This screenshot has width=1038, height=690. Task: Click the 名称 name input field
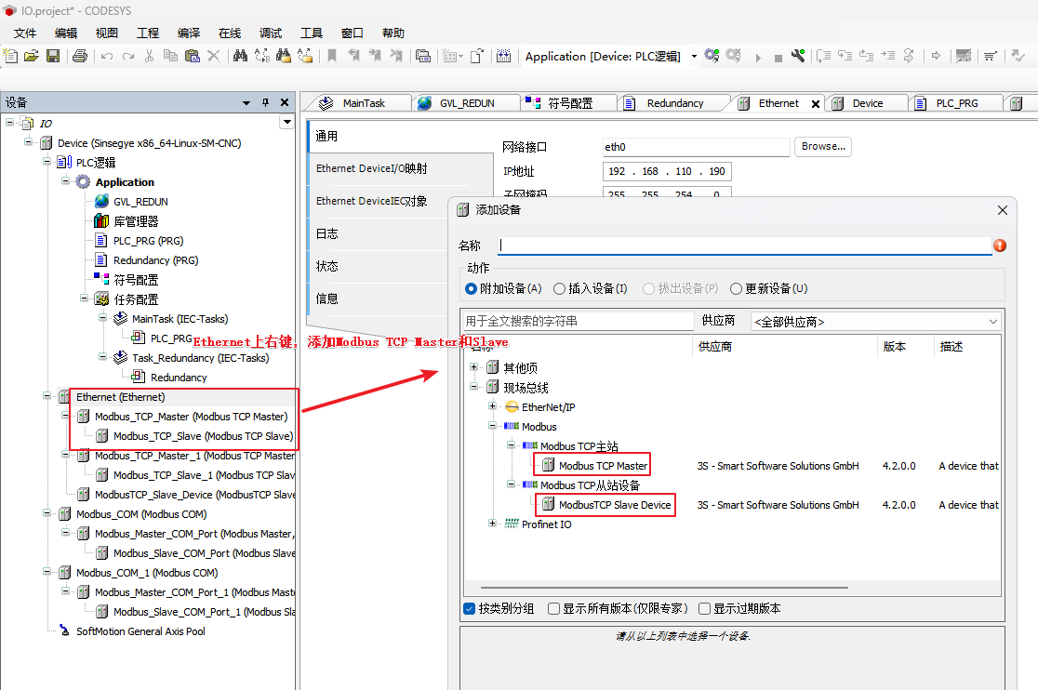pyautogui.click(x=744, y=245)
